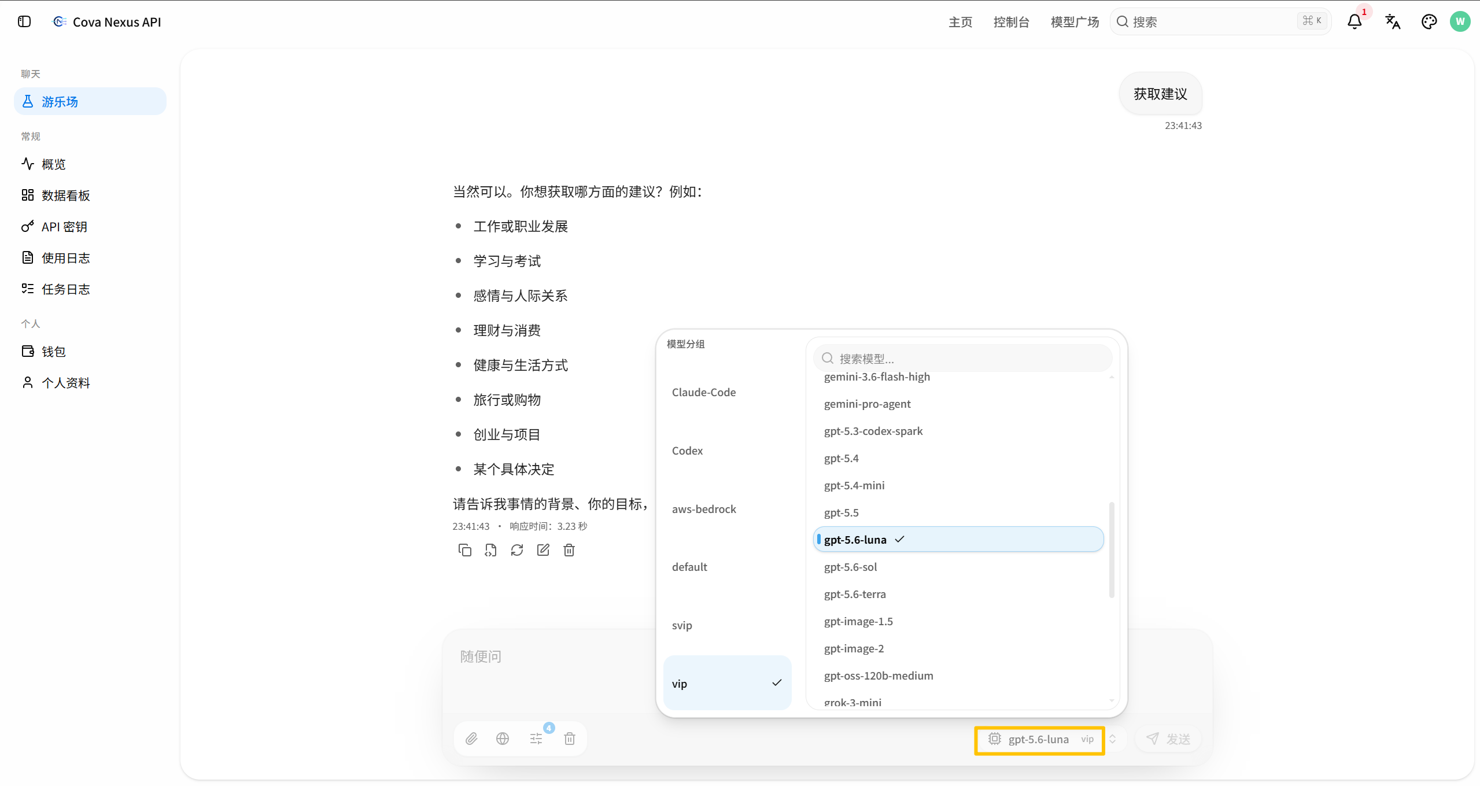Focus the 搜索模型 model search field
The image size is (1480, 786).
pos(962,359)
